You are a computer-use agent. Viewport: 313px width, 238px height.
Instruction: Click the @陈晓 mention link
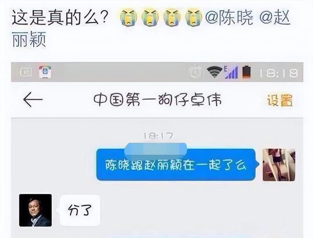[229, 18]
